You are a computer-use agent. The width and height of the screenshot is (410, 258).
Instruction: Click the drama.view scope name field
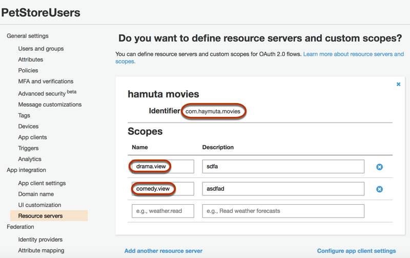[x=162, y=167]
